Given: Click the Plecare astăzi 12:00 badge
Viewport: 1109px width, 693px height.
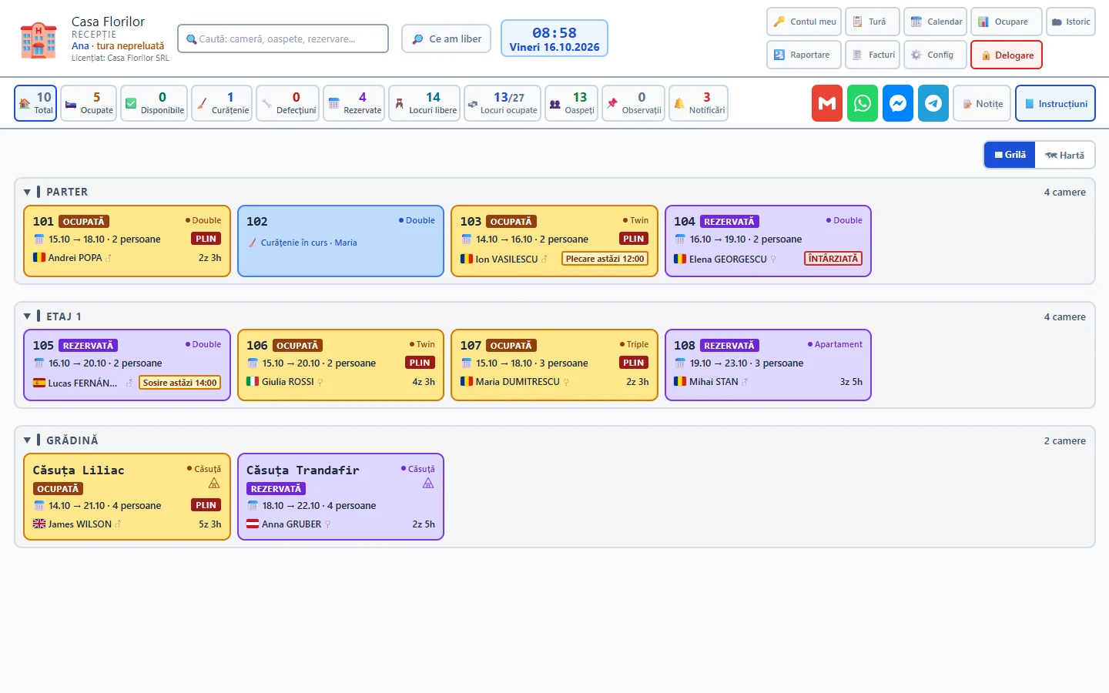Looking at the screenshot, I should pyautogui.click(x=605, y=259).
